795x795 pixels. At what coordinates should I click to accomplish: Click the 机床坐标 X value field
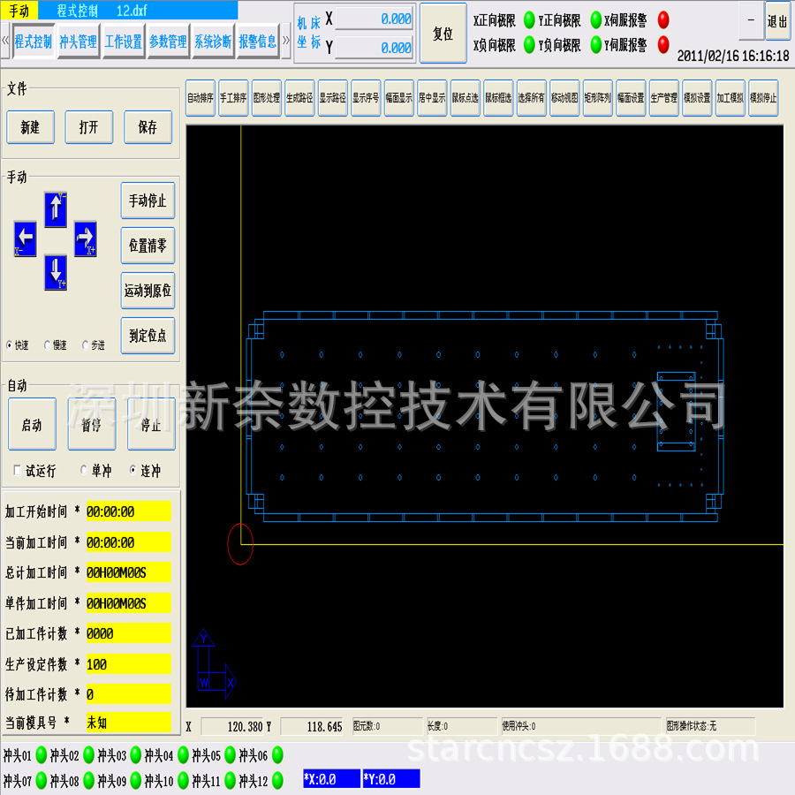pos(375,19)
